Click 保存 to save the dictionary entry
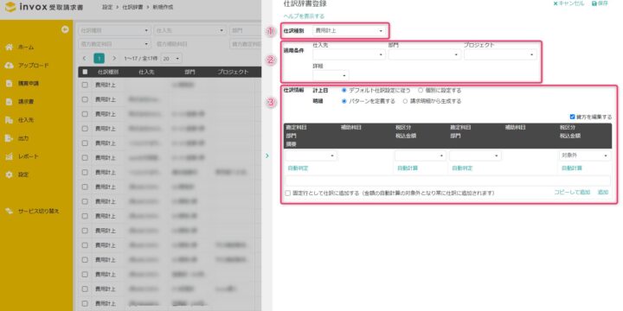623x311 pixels. point(600,3)
